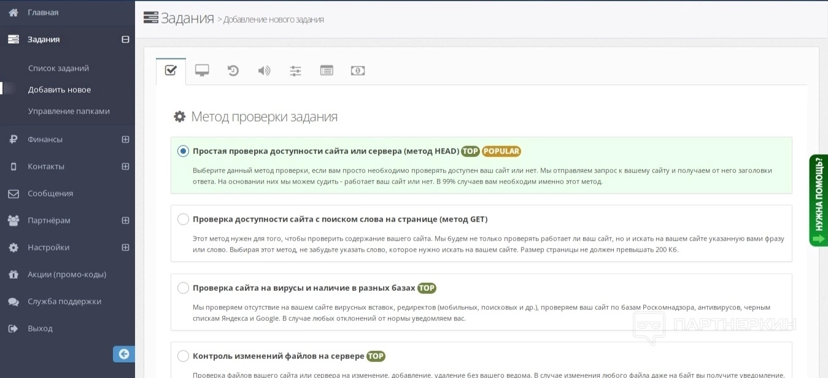This screenshot has height=378, width=828.
Task: Switch to the sliders settings tab
Action: 295,71
